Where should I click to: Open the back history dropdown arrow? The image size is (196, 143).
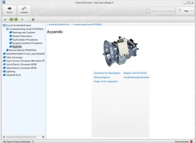pos(5,19)
